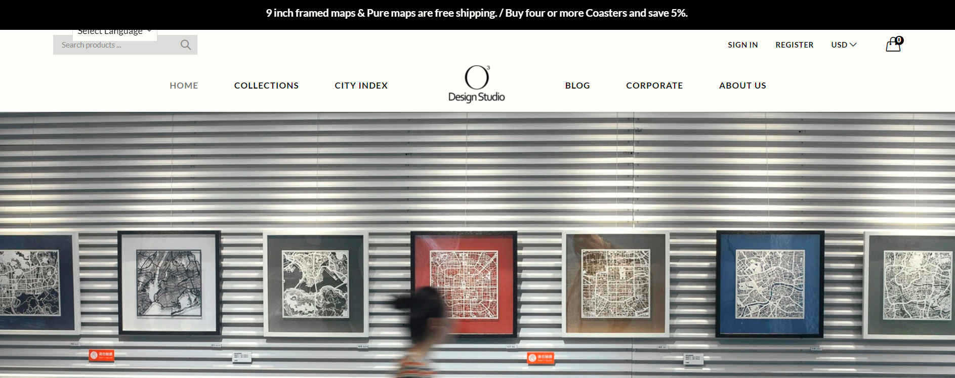Open the Select Language dropdown

pos(115,32)
